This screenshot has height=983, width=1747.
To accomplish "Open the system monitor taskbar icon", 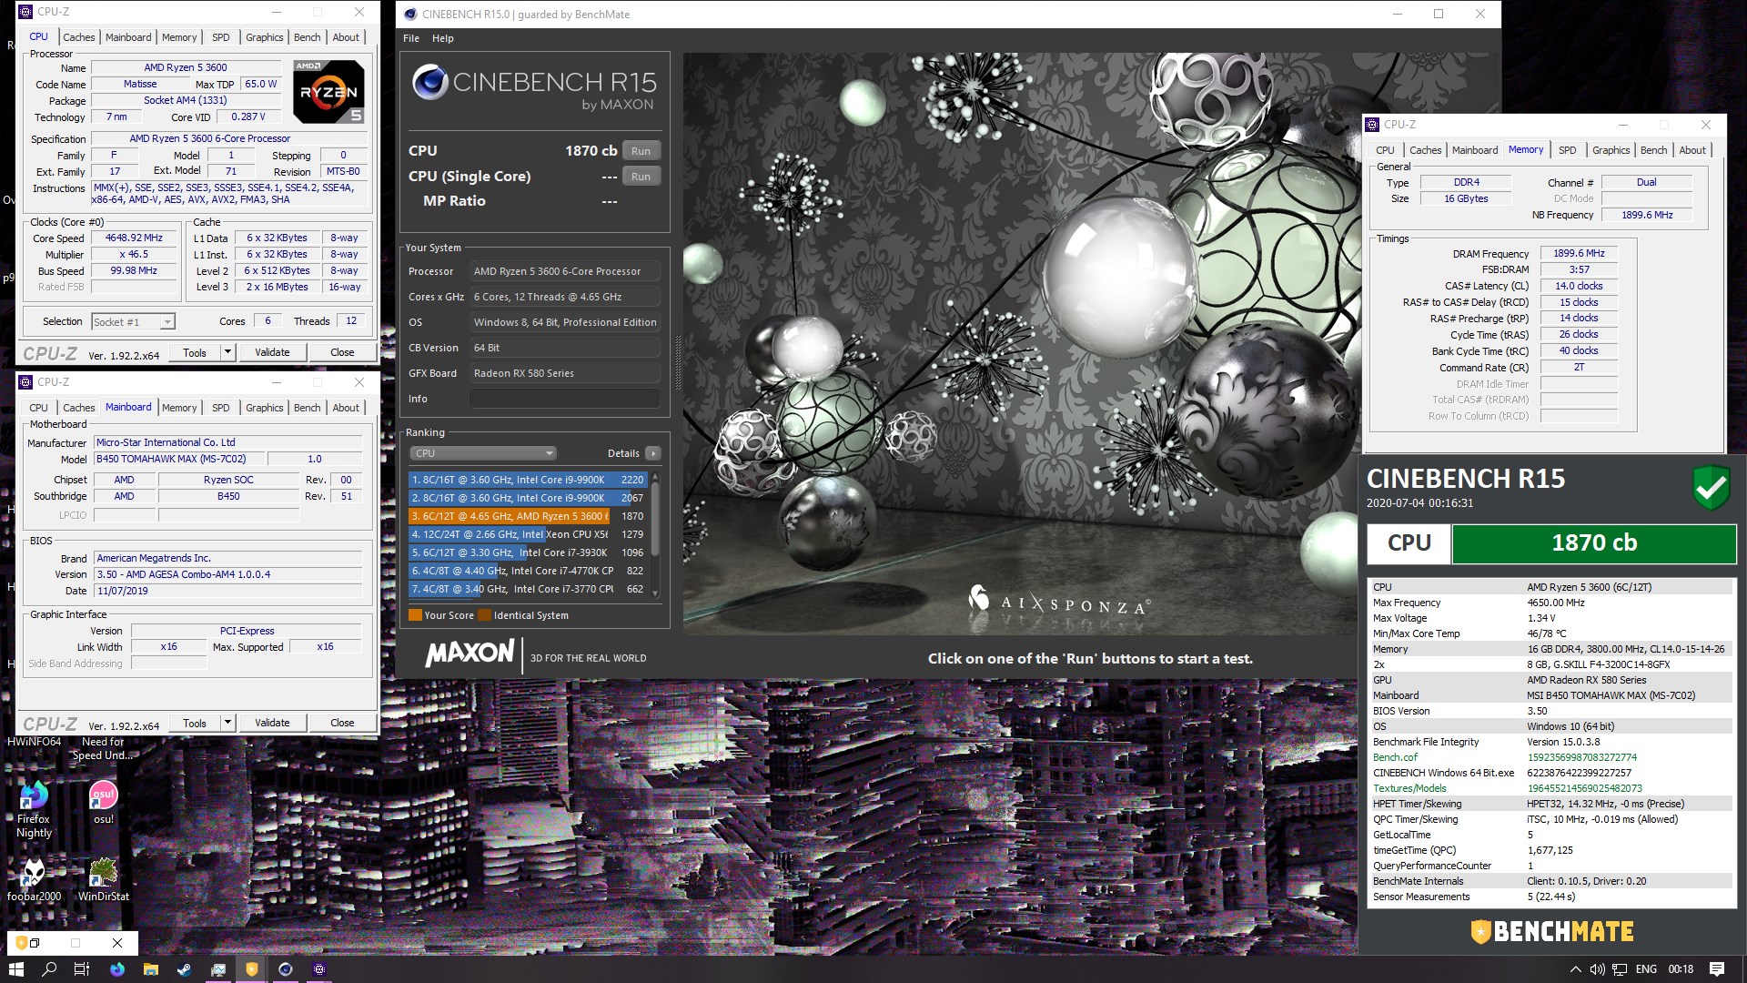I will tap(218, 969).
